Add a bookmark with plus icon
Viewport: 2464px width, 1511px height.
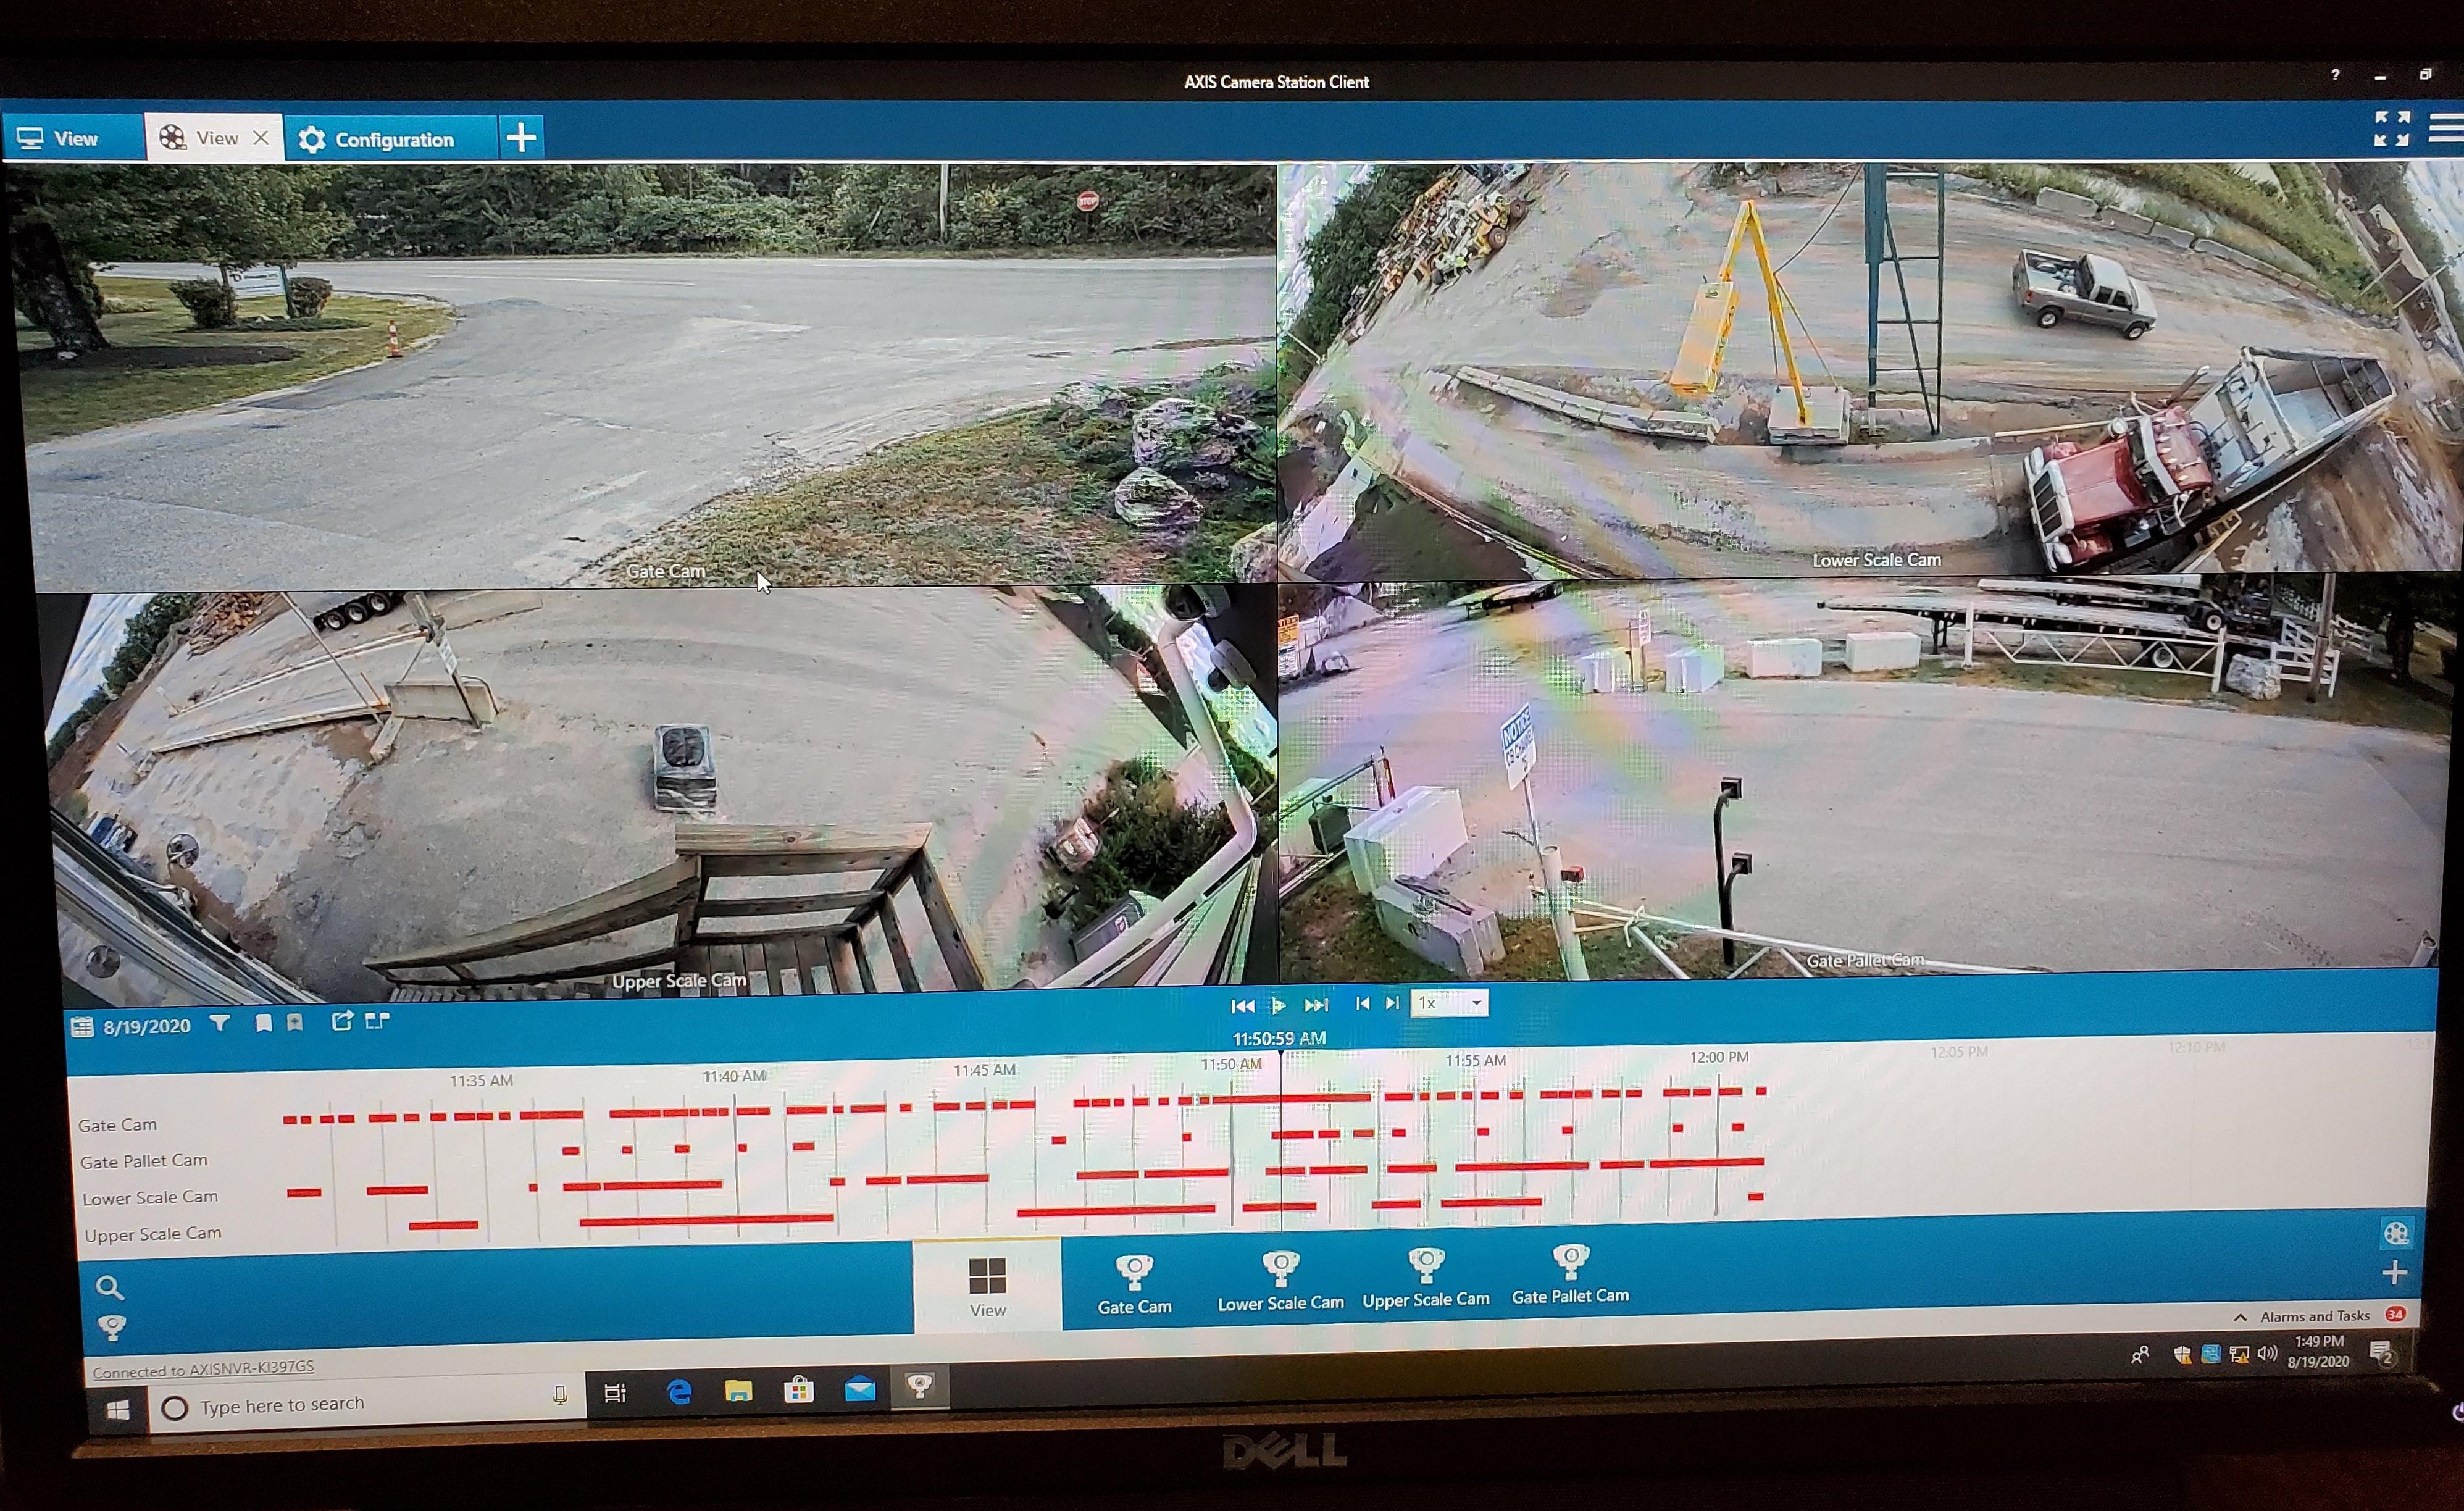tap(295, 1023)
